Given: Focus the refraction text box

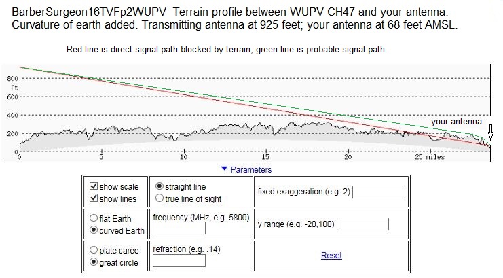Looking at the screenshot, I should click(179, 261).
